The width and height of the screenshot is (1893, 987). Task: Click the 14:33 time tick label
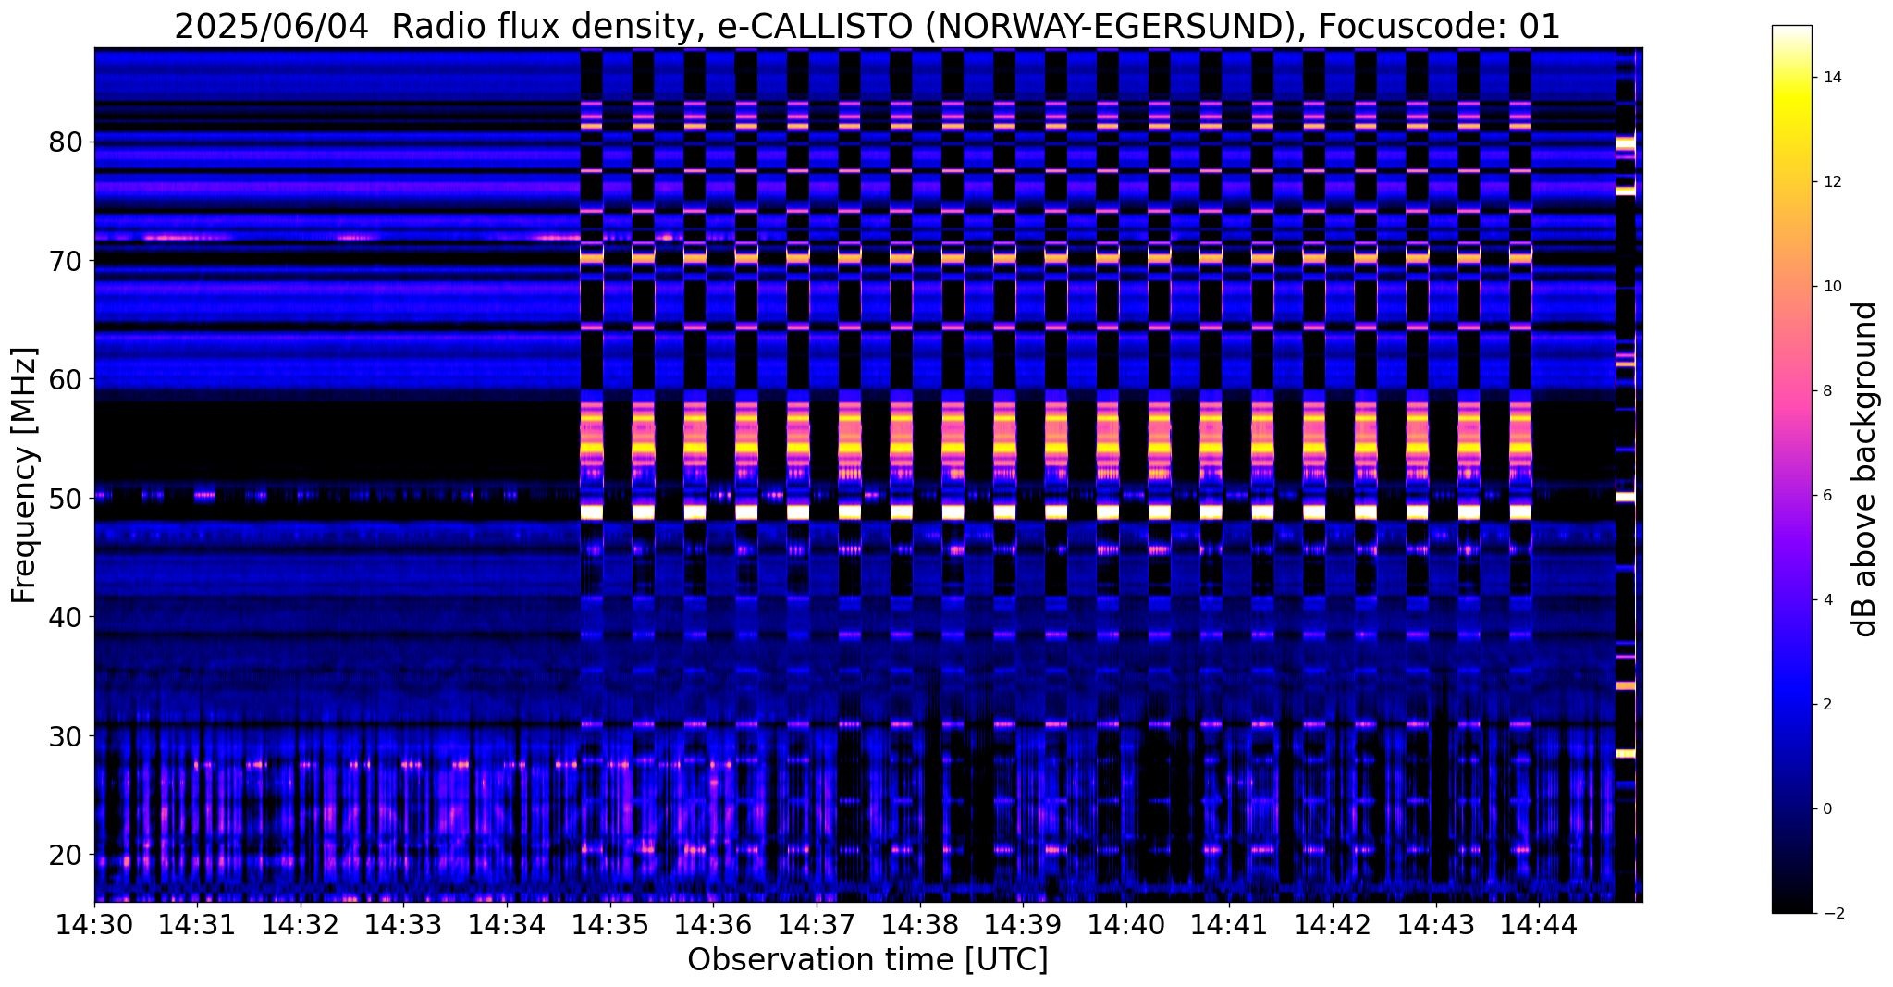pyautogui.click(x=404, y=925)
